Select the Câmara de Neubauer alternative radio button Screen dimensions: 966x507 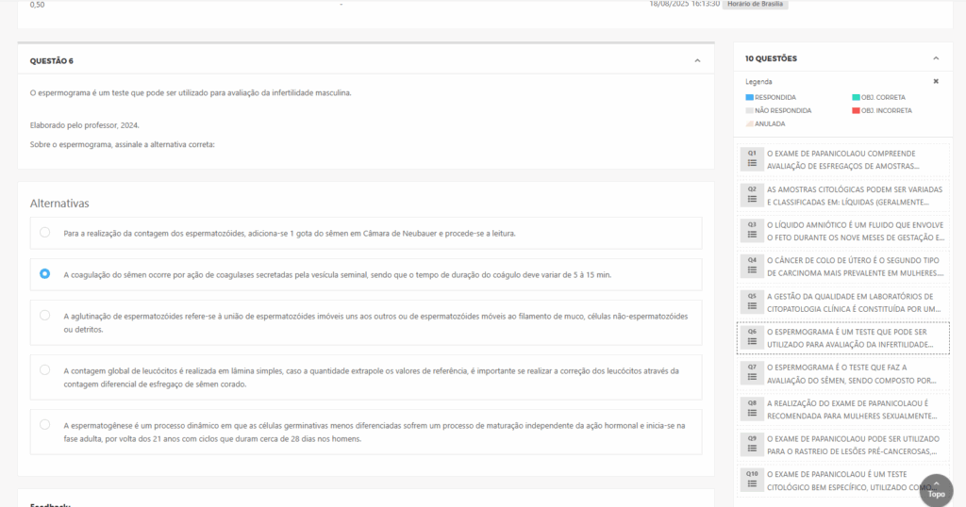[45, 232]
